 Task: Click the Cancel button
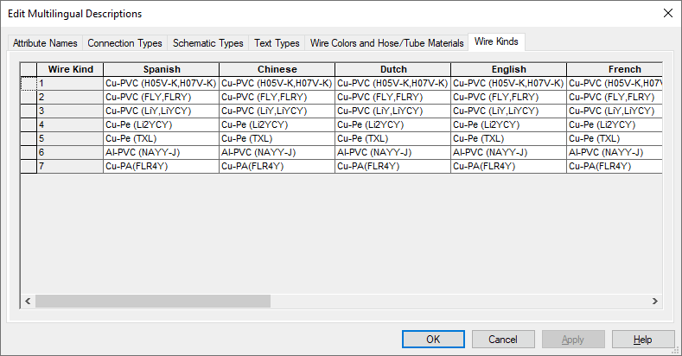(x=503, y=339)
